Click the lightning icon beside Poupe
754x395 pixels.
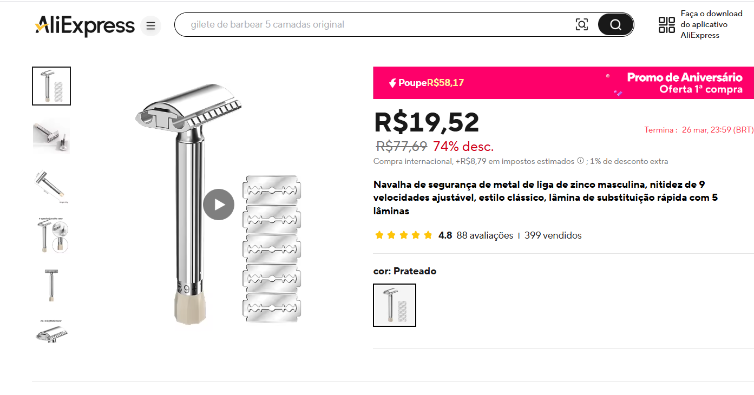coord(392,83)
